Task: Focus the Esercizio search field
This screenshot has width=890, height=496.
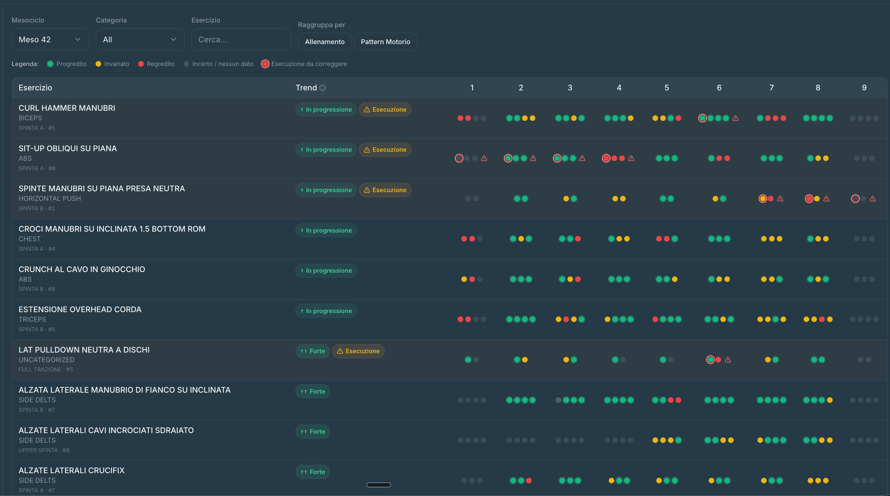Action: coord(241,40)
